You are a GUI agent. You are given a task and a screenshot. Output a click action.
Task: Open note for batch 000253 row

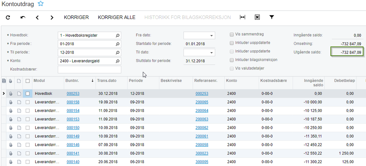(19, 94)
